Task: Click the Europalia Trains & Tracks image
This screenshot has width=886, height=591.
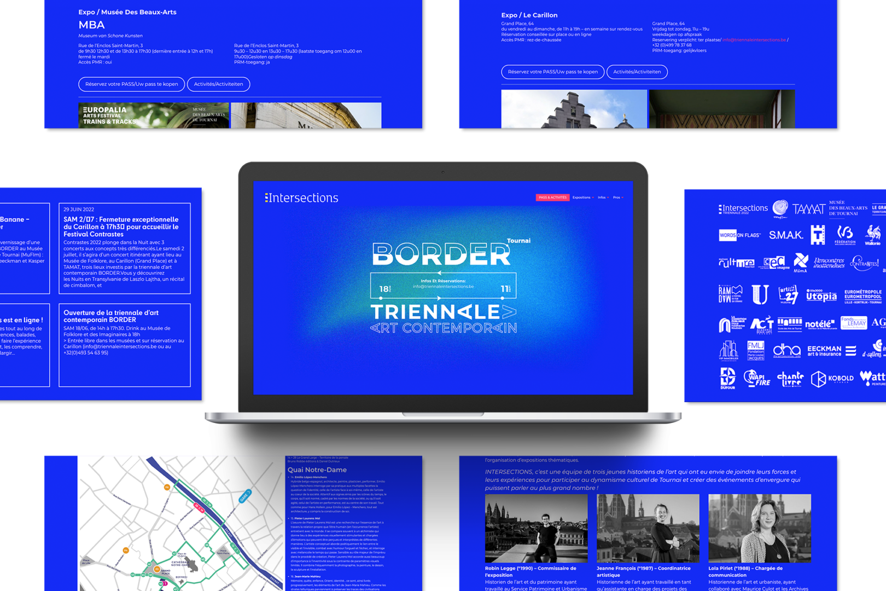Action: (x=154, y=115)
